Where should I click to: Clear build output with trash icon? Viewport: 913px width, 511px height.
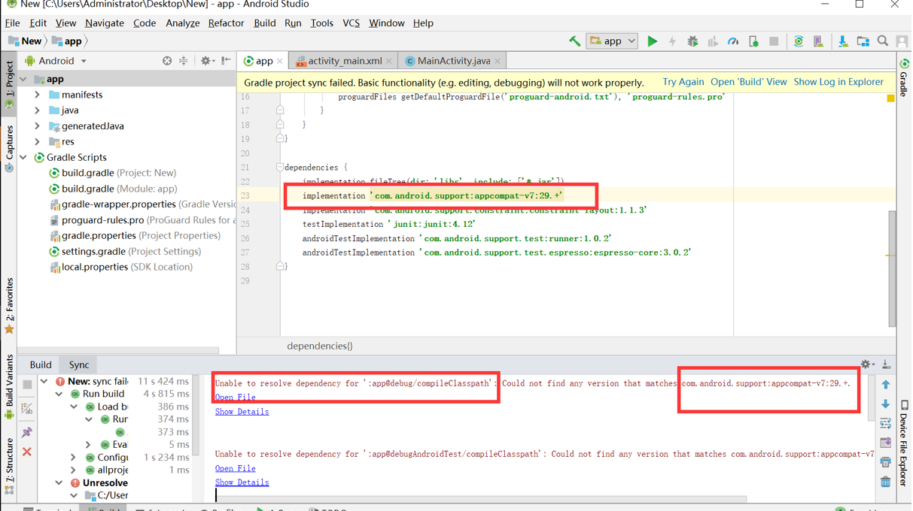coord(886,482)
